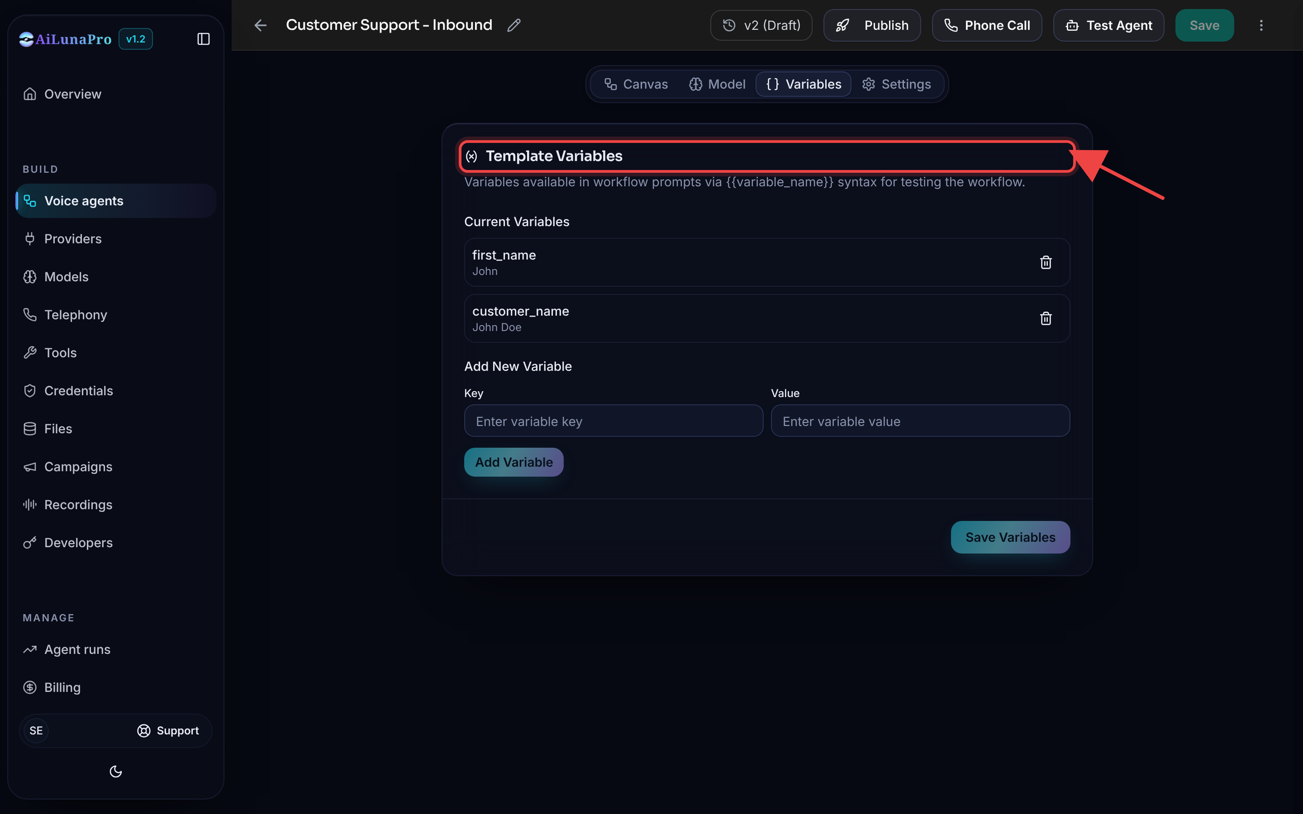The width and height of the screenshot is (1303, 814).
Task: Open Models page in sidebar
Action: tap(116, 277)
